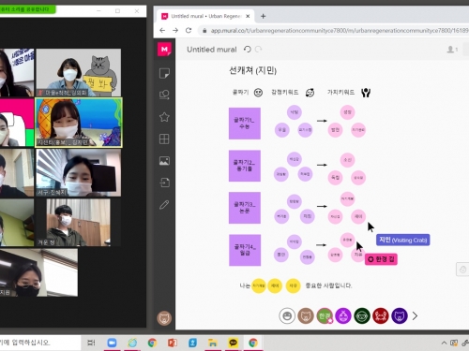Select the purple 글짜기4 월급 sticky note
This screenshot has width=469, height=351.
click(245, 250)
